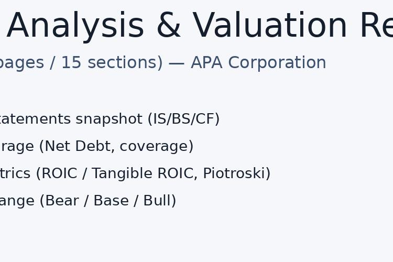Open the Bear / Base / Bull range item
Viewport: 393px width, 262px height.
coord(88,201)
